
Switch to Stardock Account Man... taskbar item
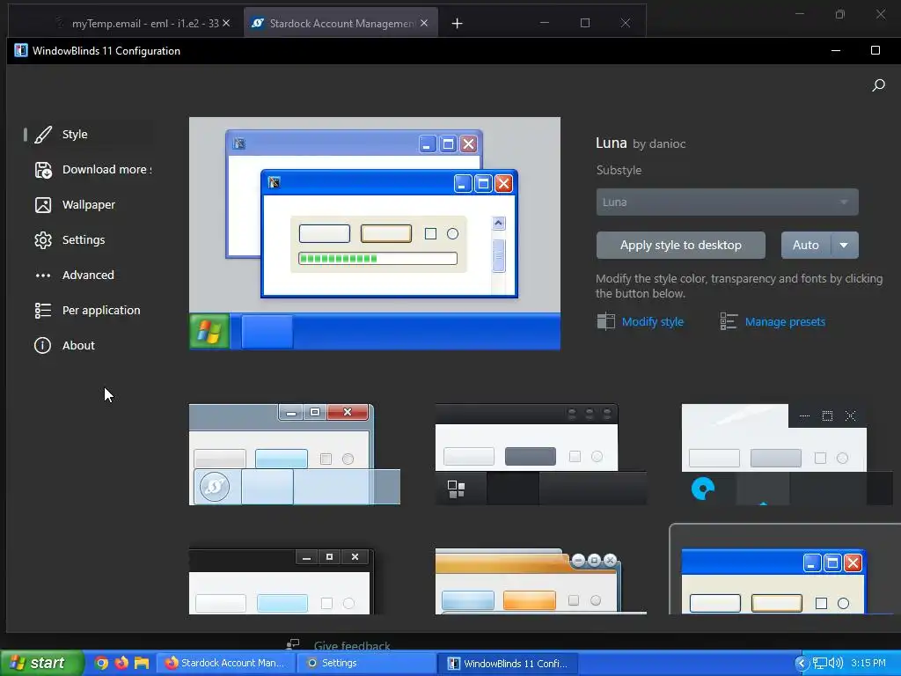pyautogui.click(x=224, y=663)
